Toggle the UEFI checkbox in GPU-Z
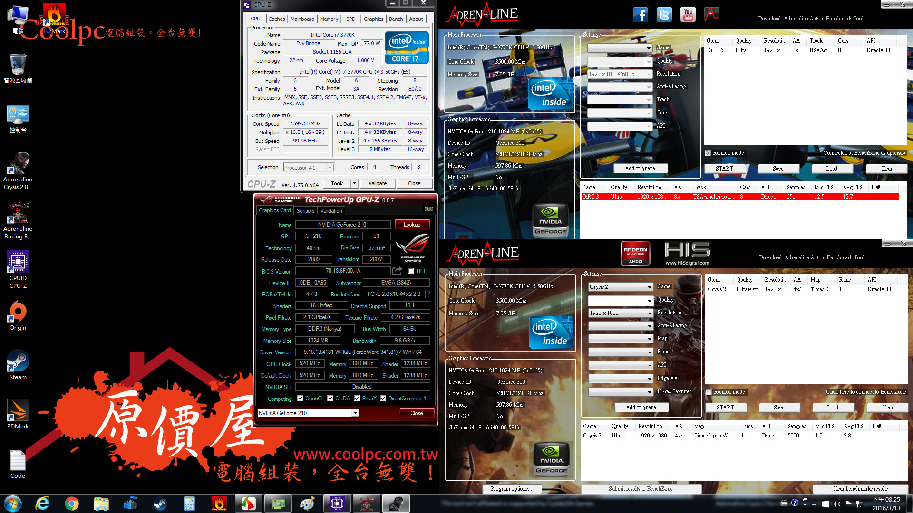Image resolution: width=913 pixels, height=513 pixels. [x=411, y=271]
